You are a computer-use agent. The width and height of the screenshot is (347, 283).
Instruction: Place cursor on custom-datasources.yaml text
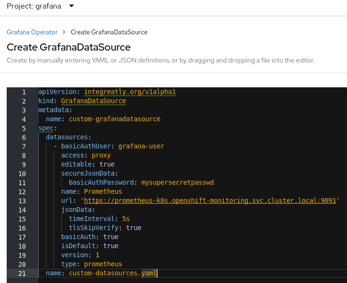(113, 273)
